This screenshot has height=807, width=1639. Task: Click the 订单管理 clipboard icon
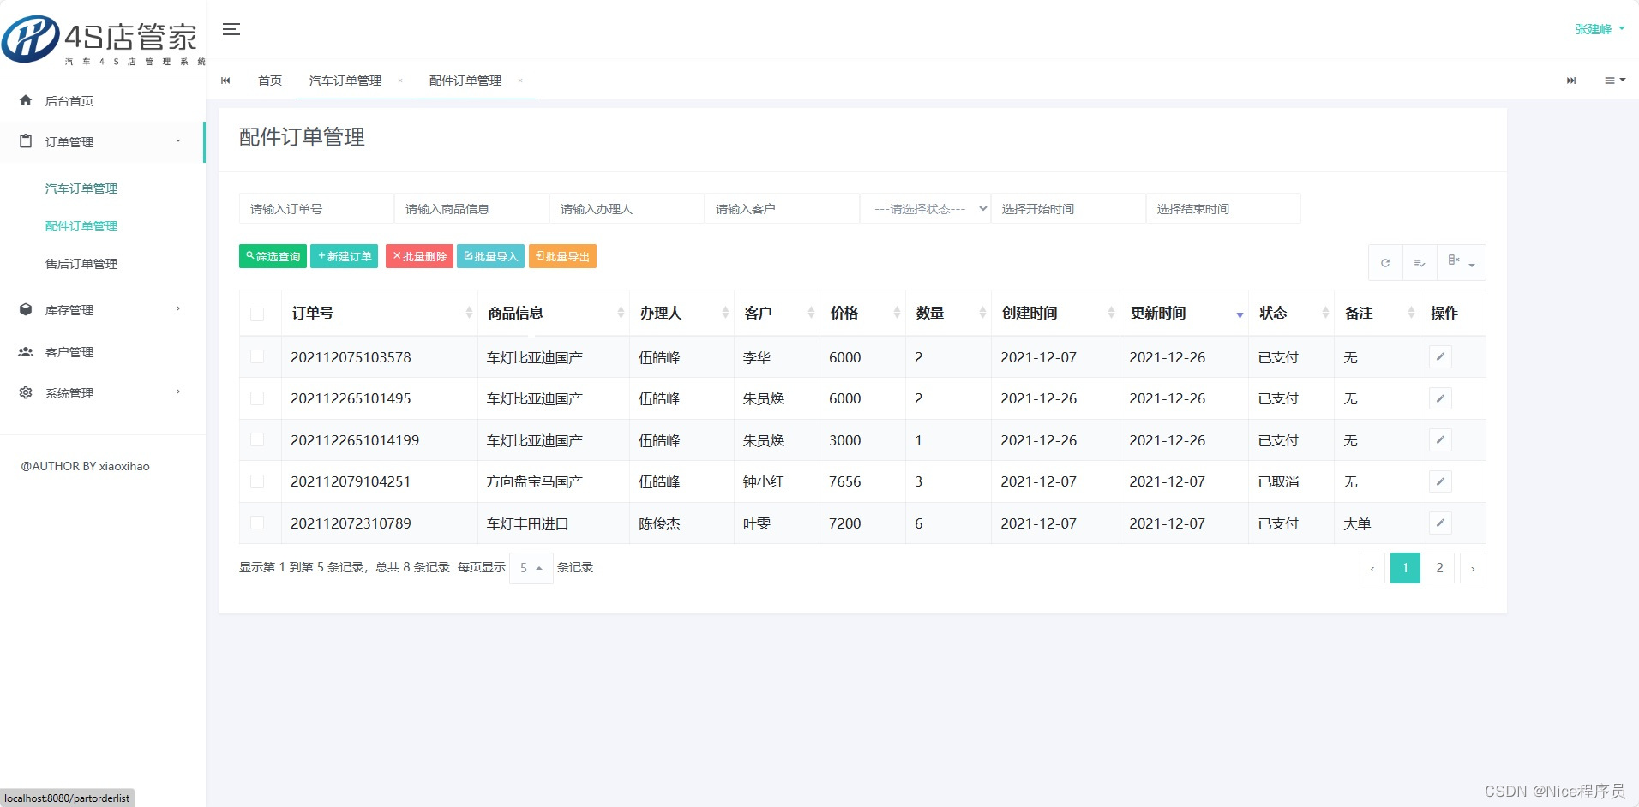[26, 141]
